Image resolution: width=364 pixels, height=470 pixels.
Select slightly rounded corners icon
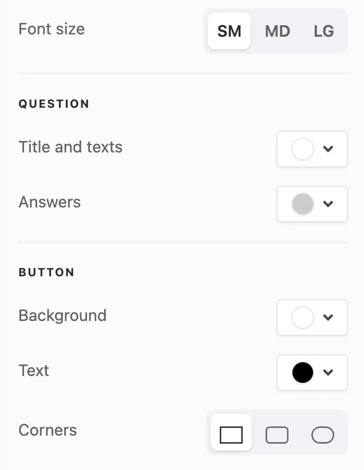point(277,435)
